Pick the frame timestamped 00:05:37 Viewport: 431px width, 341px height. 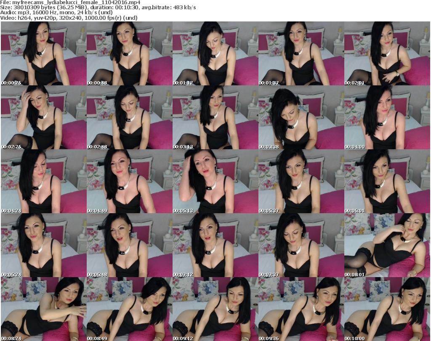pos(301,182)
